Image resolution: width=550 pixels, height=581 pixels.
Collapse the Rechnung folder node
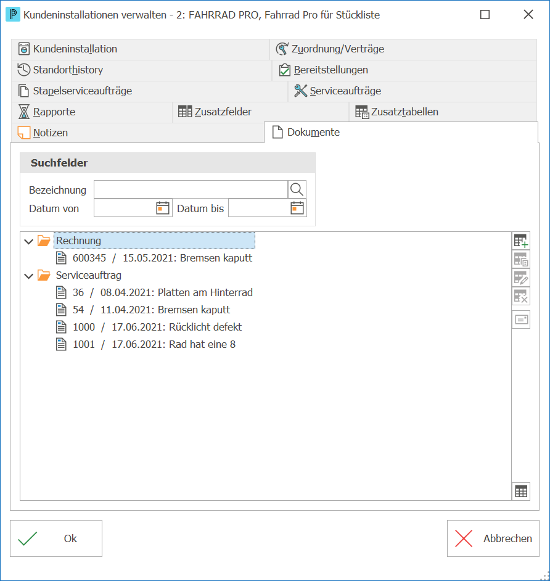(x=28, y=242)
